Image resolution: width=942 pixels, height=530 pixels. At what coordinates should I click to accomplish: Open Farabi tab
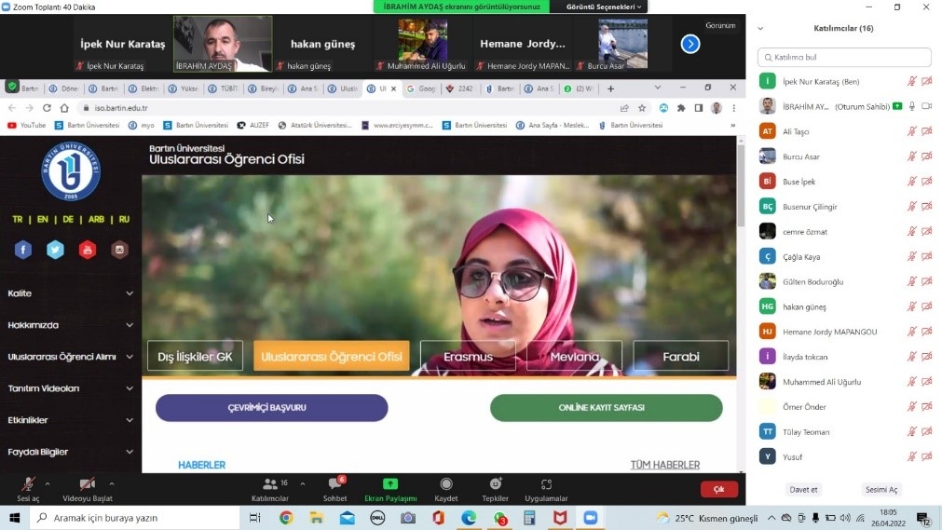coord(681,356)
